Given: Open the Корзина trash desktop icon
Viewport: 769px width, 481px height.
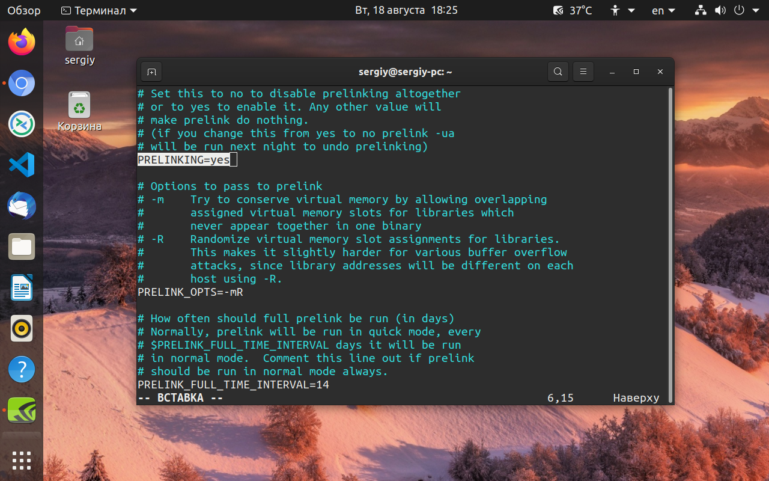Looking at the screenshot, I should tap(79, 111).
